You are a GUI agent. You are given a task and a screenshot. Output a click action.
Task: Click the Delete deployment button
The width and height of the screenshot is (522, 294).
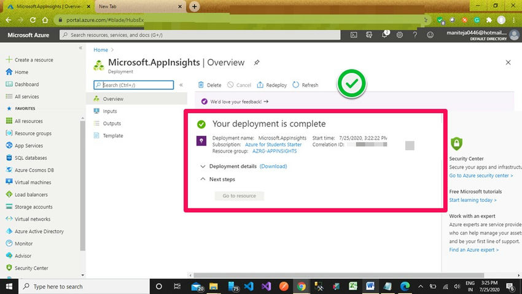[209, 85]
